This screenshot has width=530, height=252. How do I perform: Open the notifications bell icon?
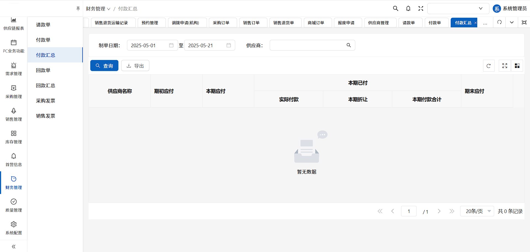click(x=408, y=9)
